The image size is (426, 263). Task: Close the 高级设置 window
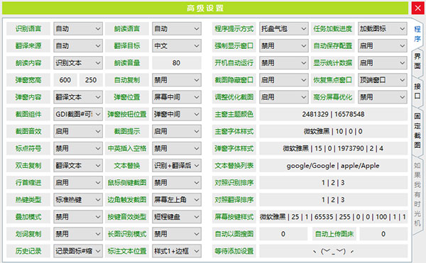(x=418, y=8)
